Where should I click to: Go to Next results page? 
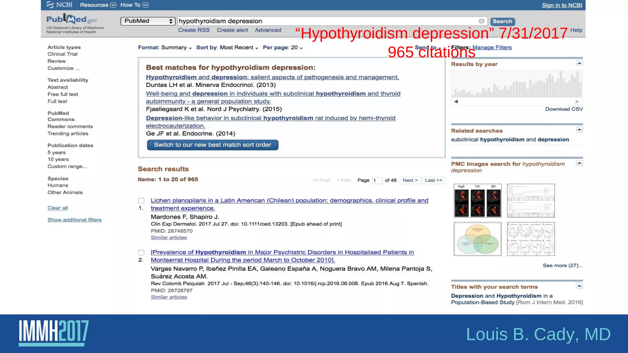coord(410,180)
